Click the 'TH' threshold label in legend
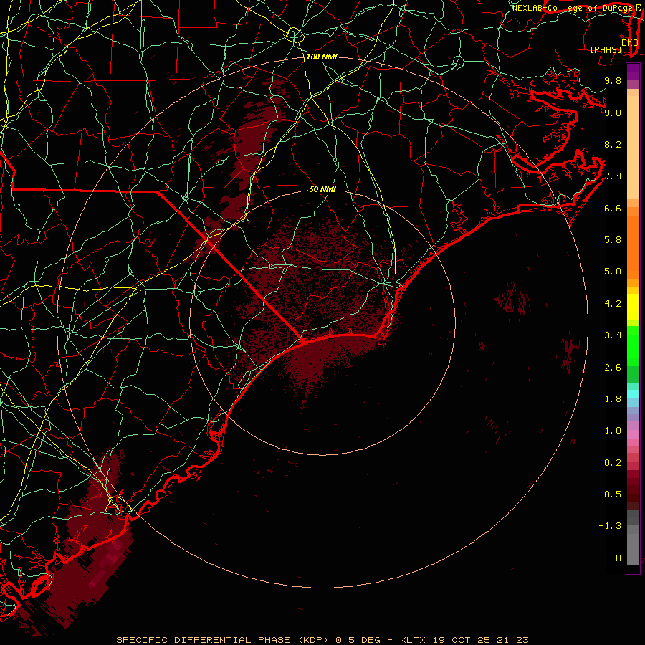 click(x=616, y=558)
